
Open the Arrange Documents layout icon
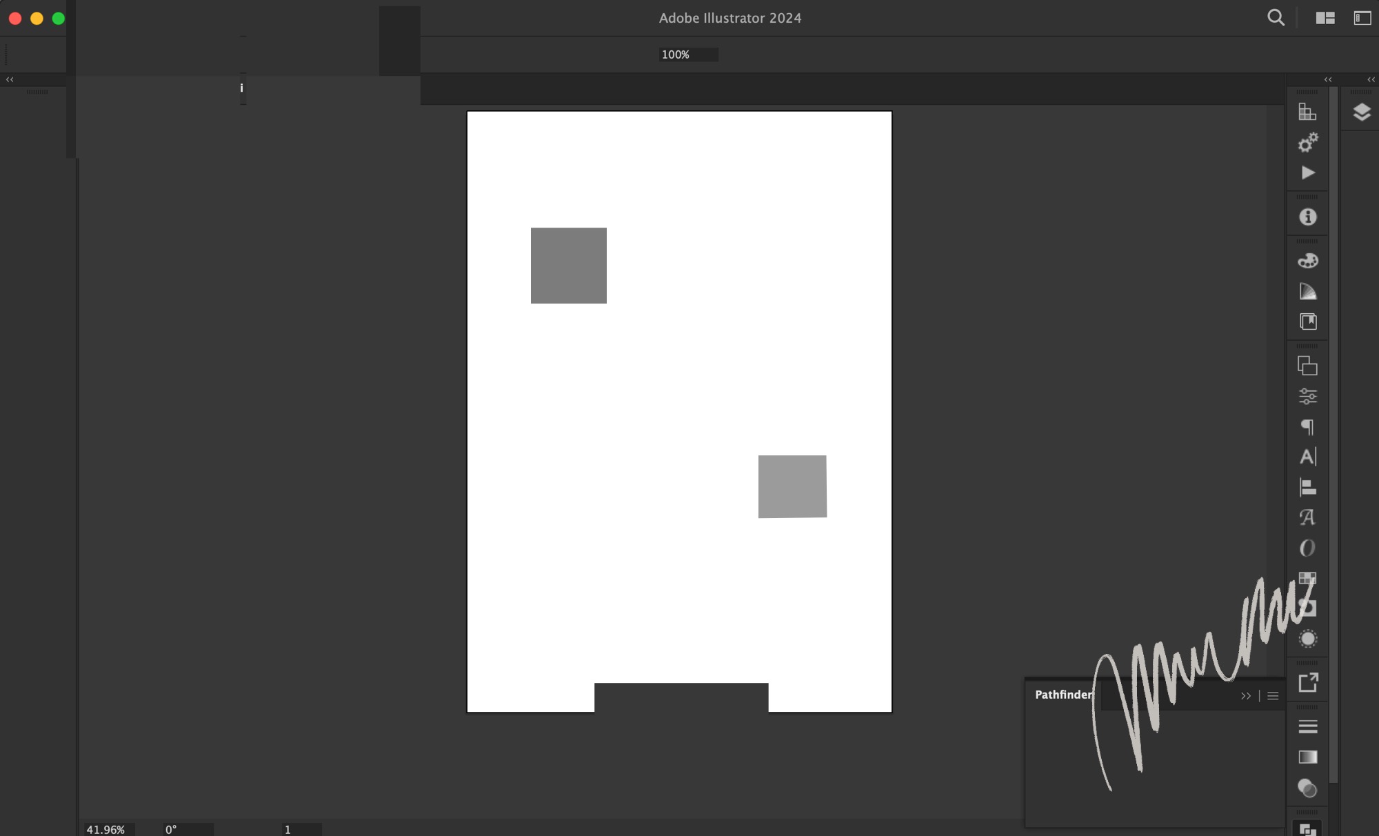point(1325,18)
